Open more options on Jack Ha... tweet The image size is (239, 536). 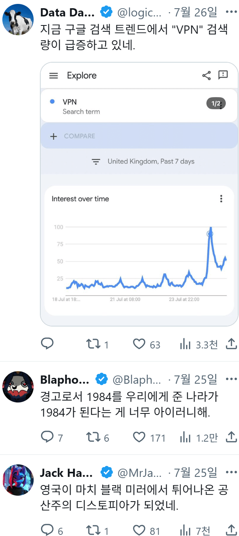(232, 472)
